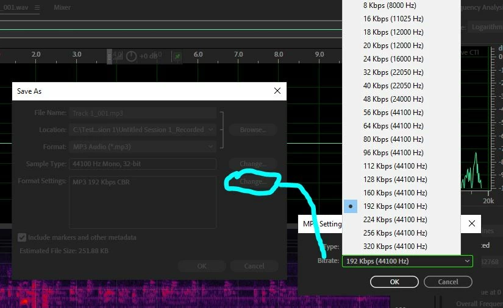
Task: Close the MP3 Settings dialog
Action: point(471,223)
